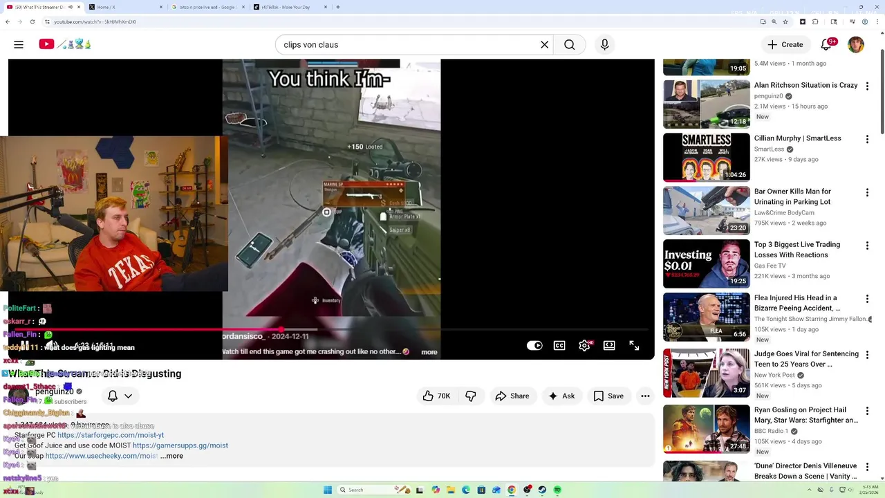Expand the short's caption with more
The width and height of the screenshot is (885, 498).
pos(429,351)
